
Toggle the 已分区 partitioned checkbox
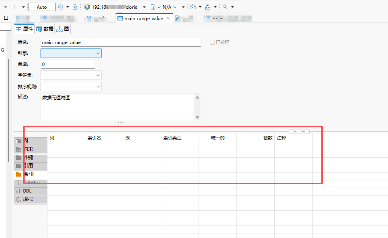[x=213, y=42]
